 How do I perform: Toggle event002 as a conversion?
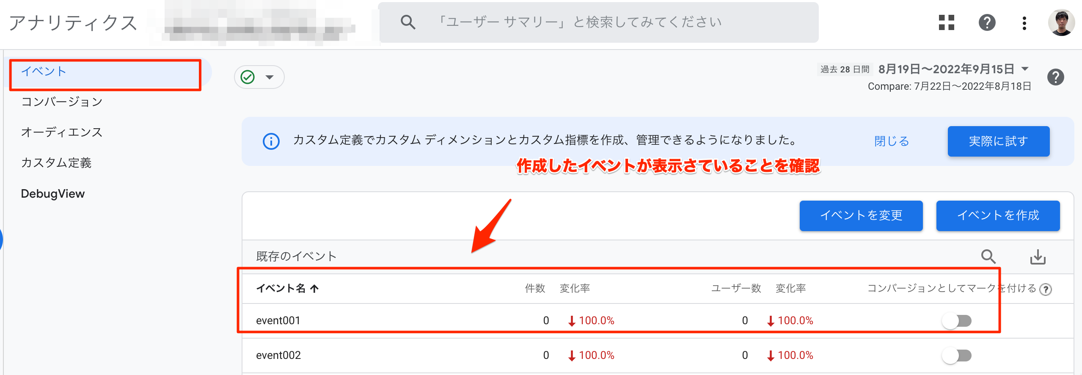957,356
